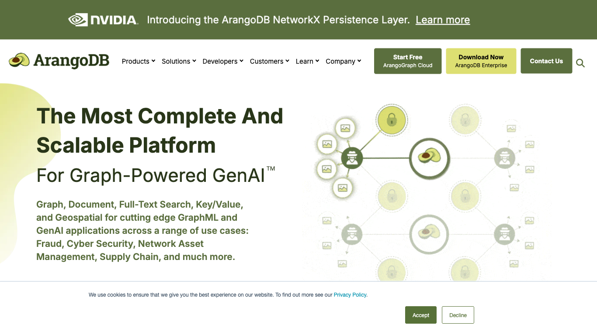
Task: Expand the Company menu
Action: point(344,62)
